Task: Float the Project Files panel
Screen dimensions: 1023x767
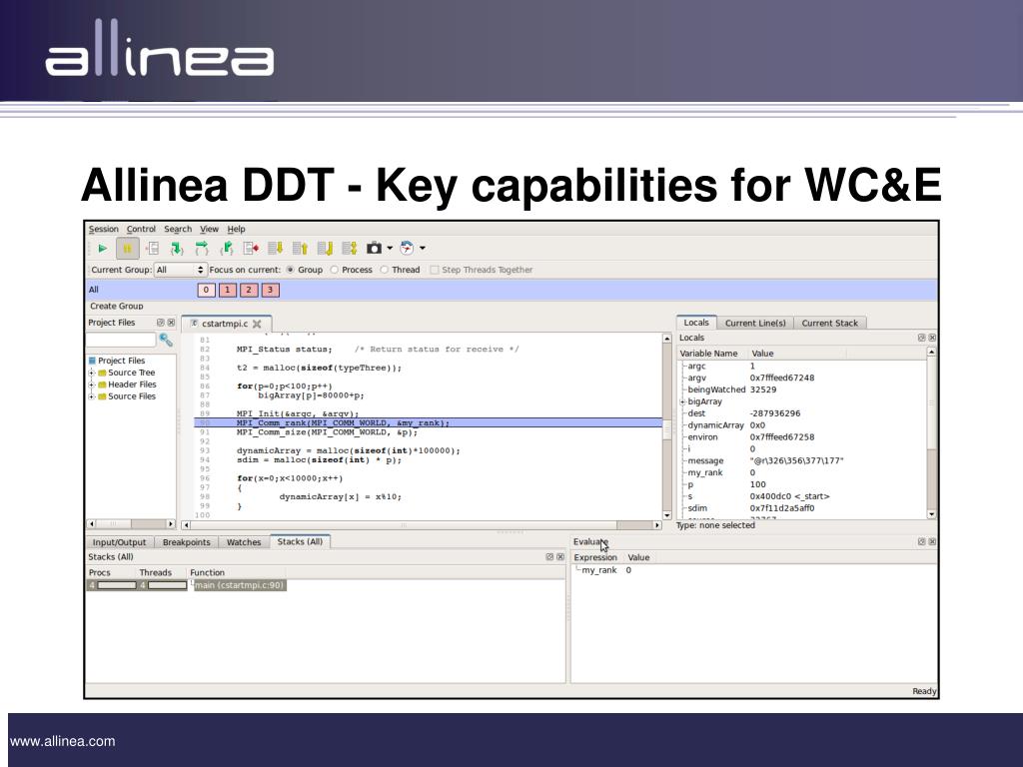Action: (161, 323)
